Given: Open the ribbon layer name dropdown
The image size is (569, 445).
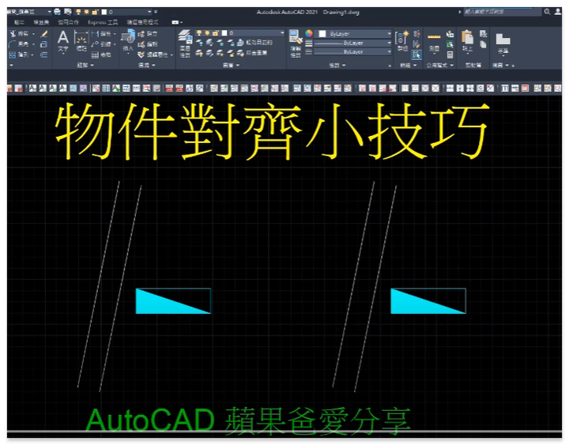Looking at the screenshot, I should [x=282, y=33].
